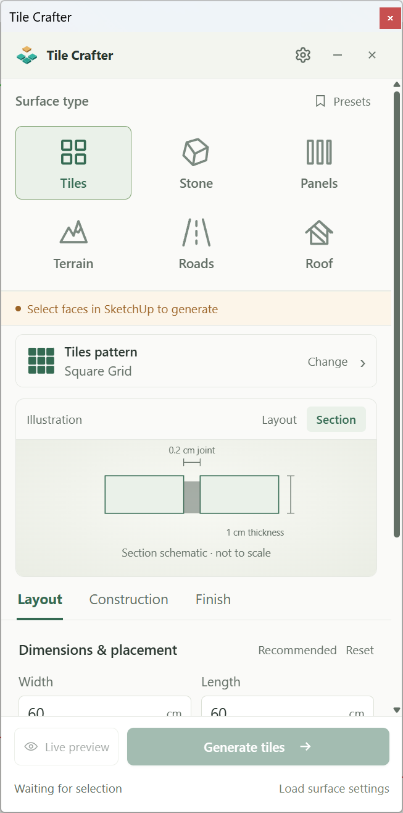
Task: Open the Square Grid pattern selector
Action: tap(196, 361)
